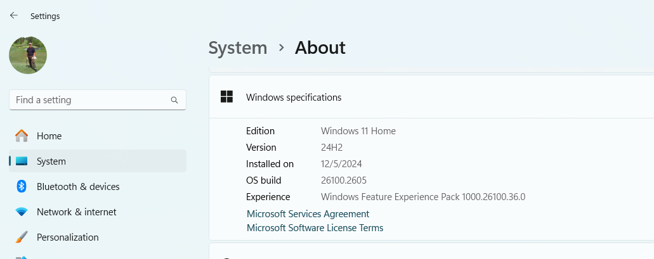Click the Personalization paintbrush icon
This screenshot has height=259, width=654.
click(22, 237)
